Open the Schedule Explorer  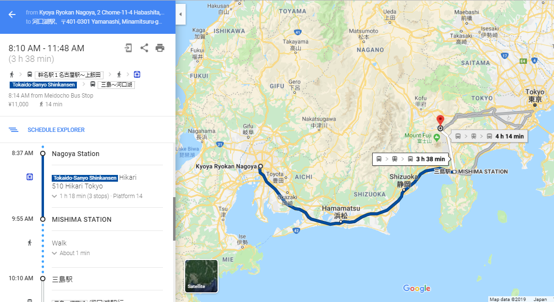coord(56,129)
